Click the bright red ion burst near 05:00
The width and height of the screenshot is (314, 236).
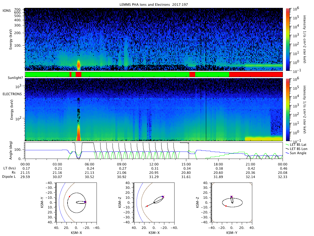[x=78, y=64]
